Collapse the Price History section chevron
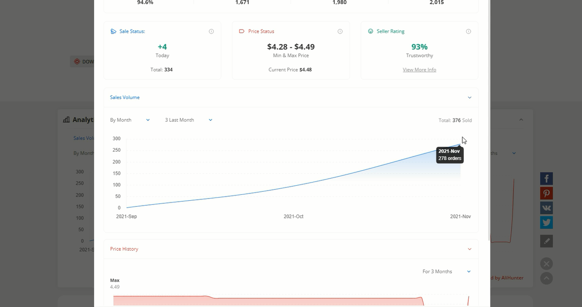 pos(470,249)
